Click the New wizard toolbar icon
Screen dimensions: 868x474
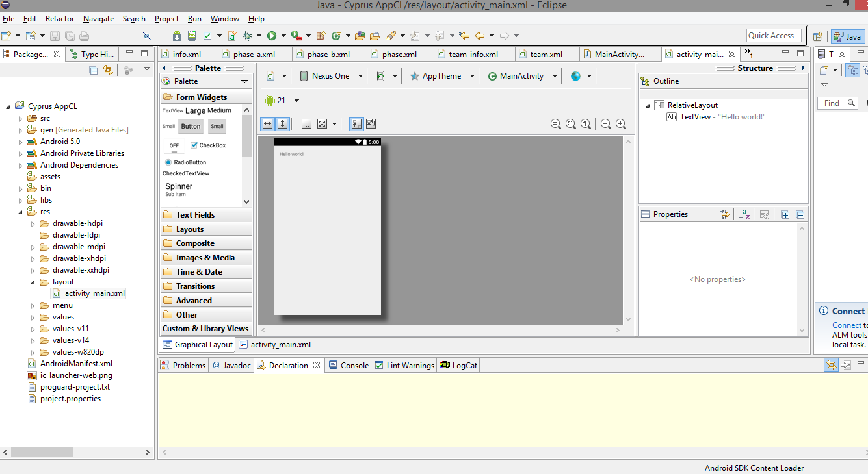pos(7,36)
